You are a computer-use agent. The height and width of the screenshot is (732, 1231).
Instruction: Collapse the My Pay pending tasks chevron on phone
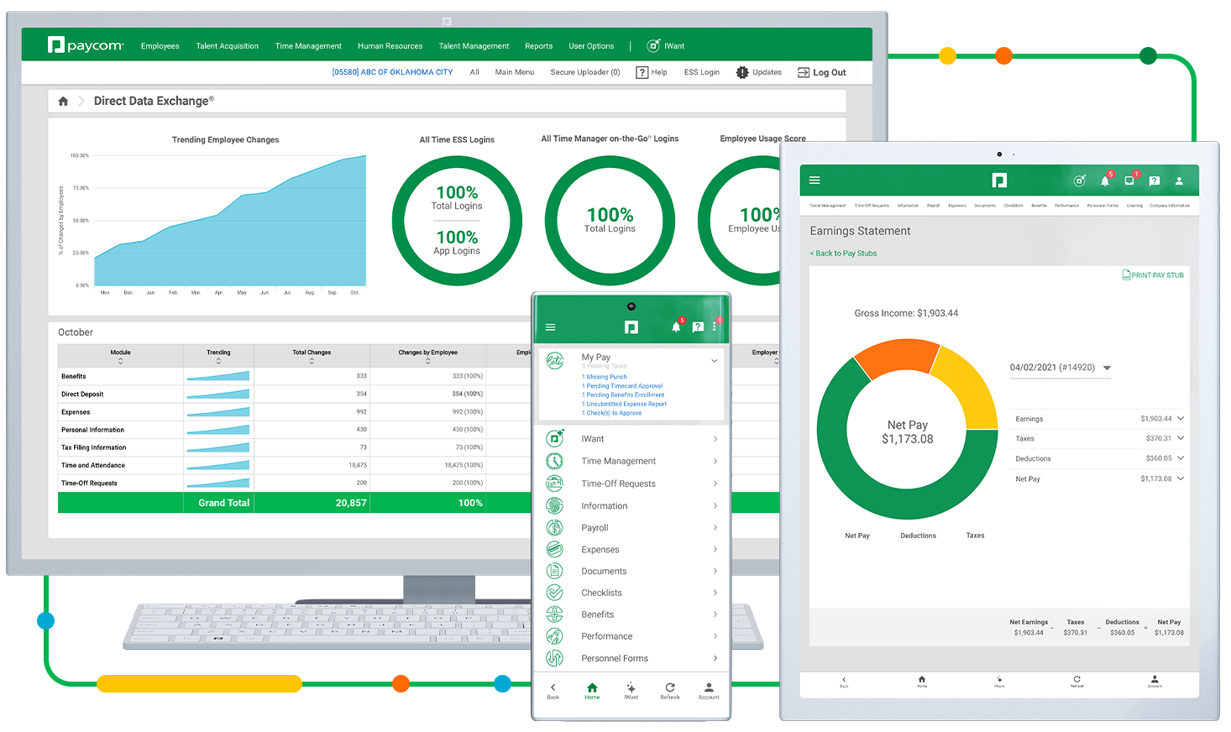715,361
